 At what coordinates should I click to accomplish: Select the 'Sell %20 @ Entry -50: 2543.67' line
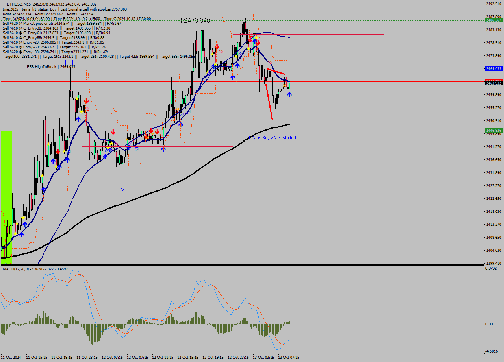[54, 47]
